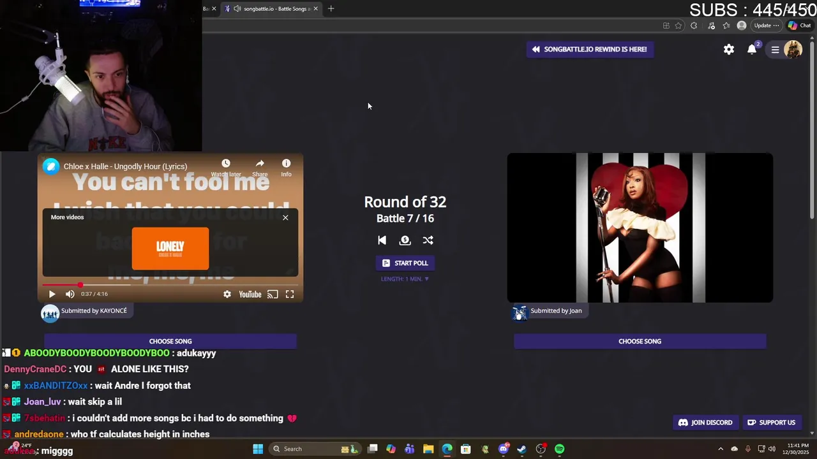Open Copilot Chat button
Screen dimensions: 817x459
coord(800,25)
